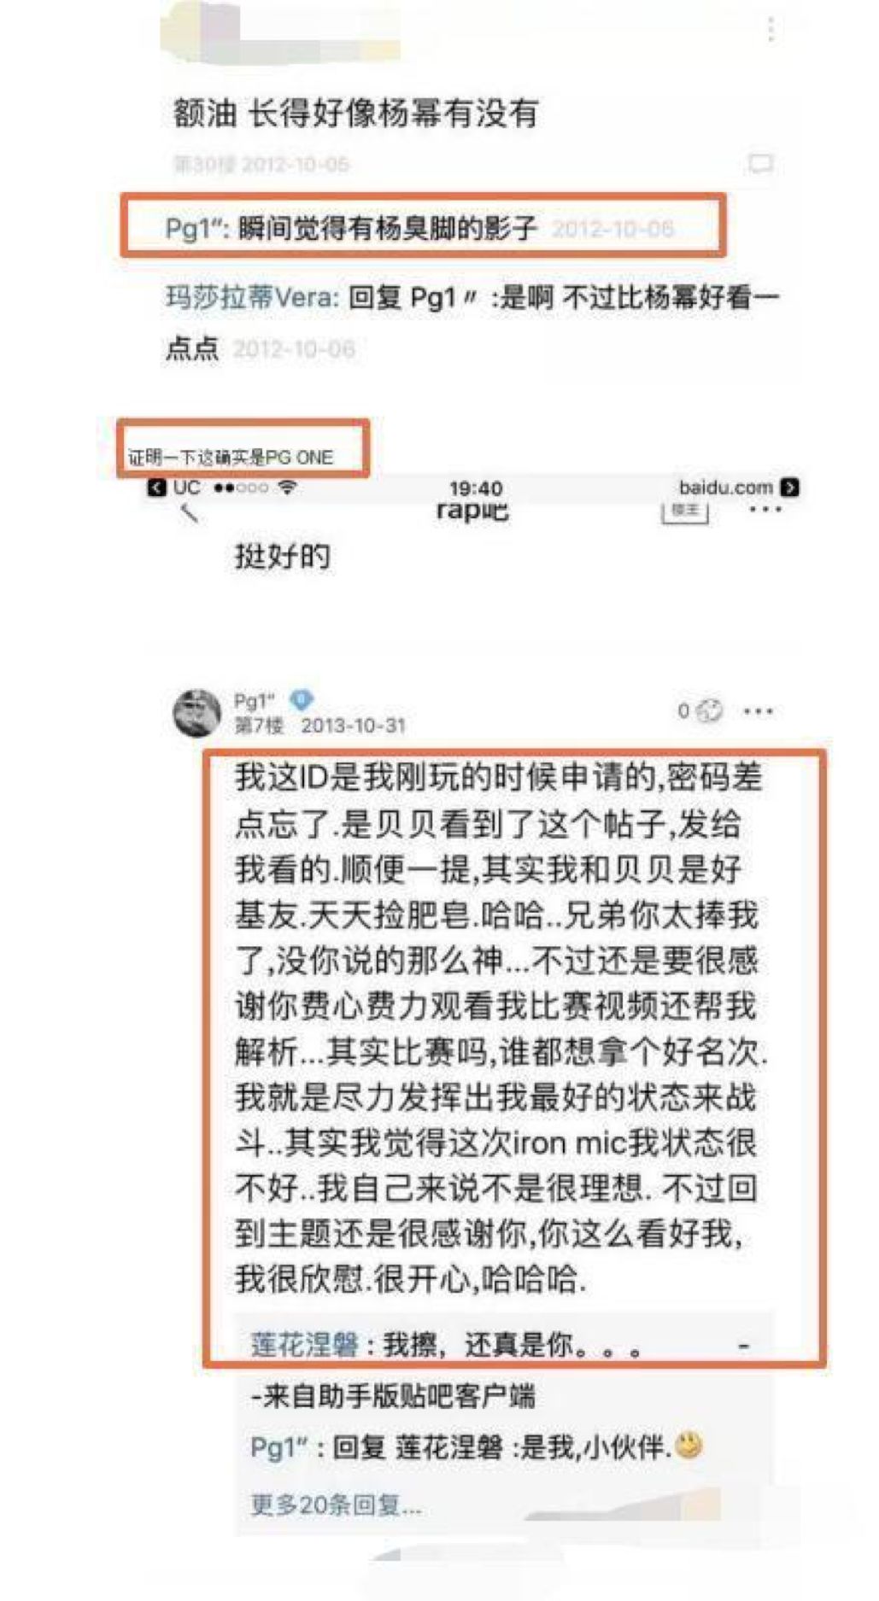Open Pg1" username in highlighted first reply
879x1601 pixels.
coord(194,229)
